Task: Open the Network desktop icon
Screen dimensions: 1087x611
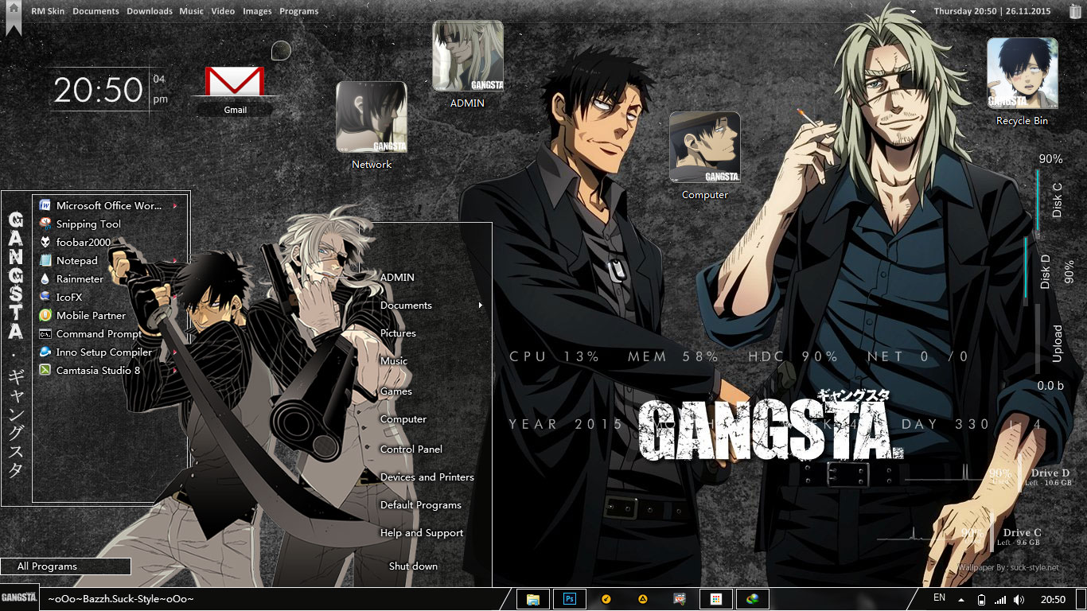Action: click(371, 115)
